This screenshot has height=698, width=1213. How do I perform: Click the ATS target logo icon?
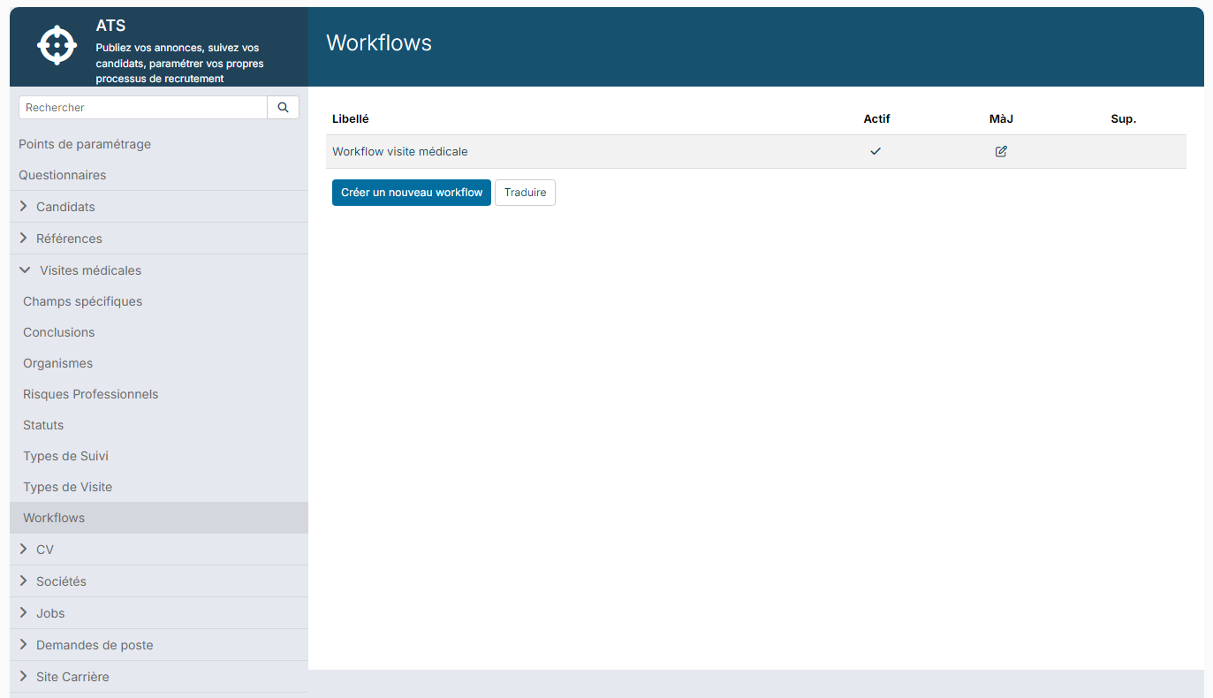click(57, 45)
